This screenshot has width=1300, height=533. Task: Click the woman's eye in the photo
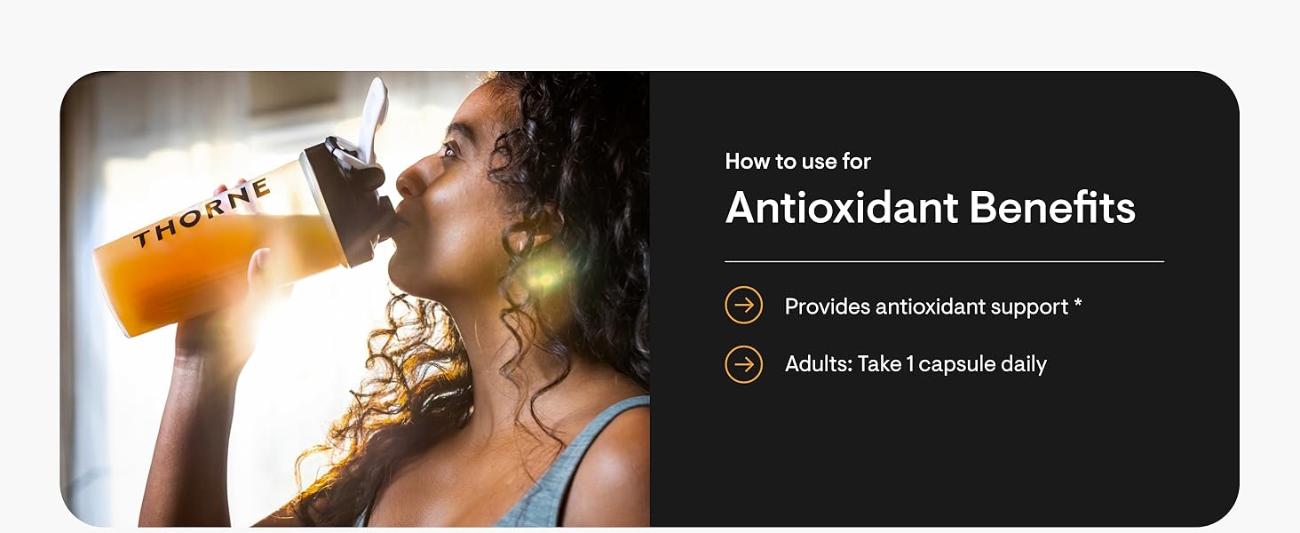pyautogui.click(x=450, y=149)
